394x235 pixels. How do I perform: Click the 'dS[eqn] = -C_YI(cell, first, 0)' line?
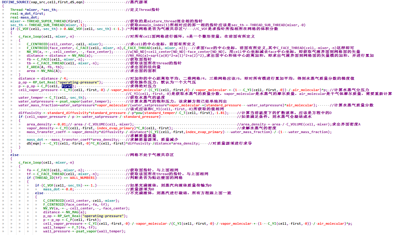tap(113, 143)
